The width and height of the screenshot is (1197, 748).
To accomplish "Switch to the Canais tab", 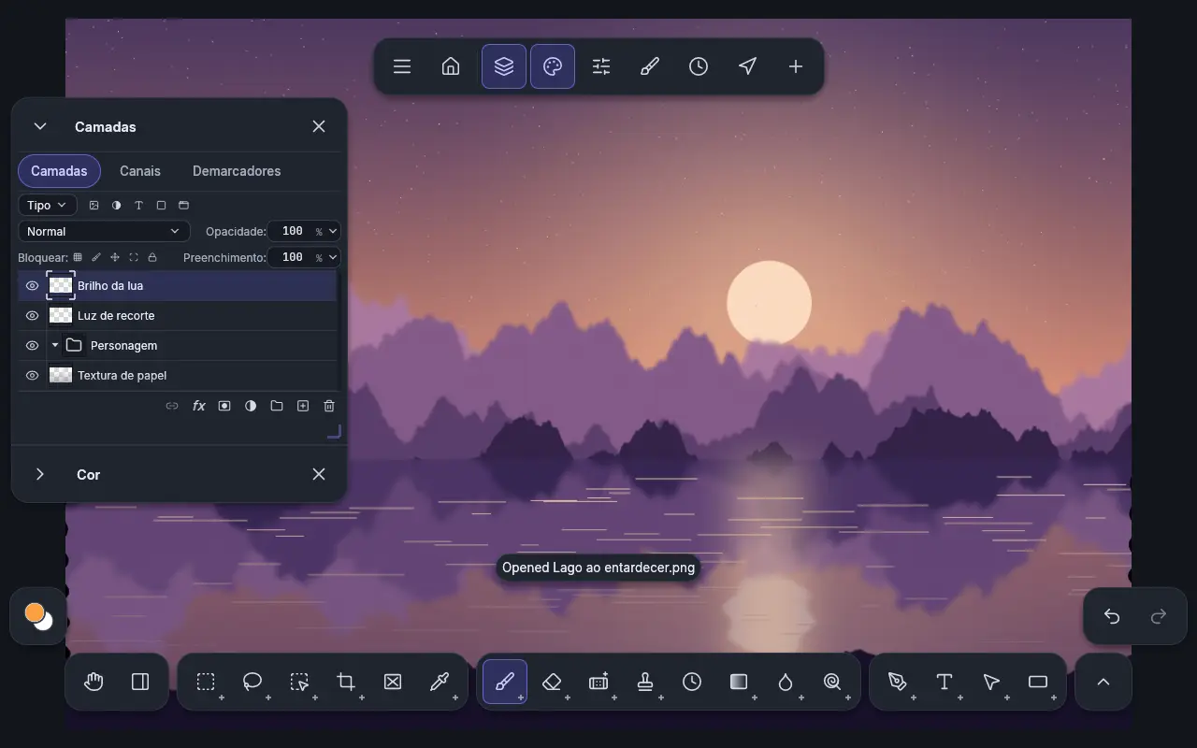I will pos(140,171).
